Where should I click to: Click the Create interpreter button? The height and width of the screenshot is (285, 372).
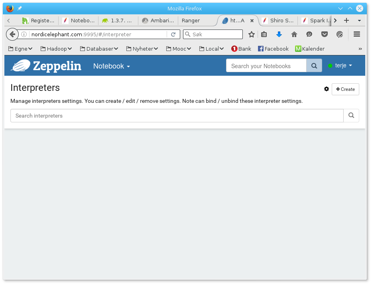[345, 89]
